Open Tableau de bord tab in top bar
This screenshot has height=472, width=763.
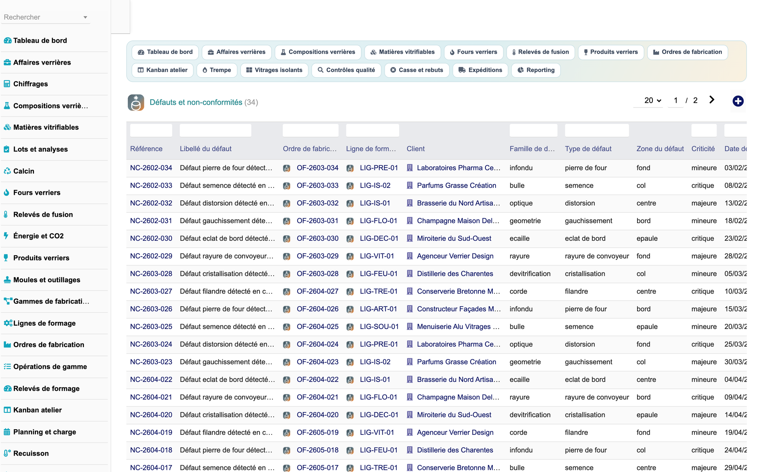[x=165, y=52]
